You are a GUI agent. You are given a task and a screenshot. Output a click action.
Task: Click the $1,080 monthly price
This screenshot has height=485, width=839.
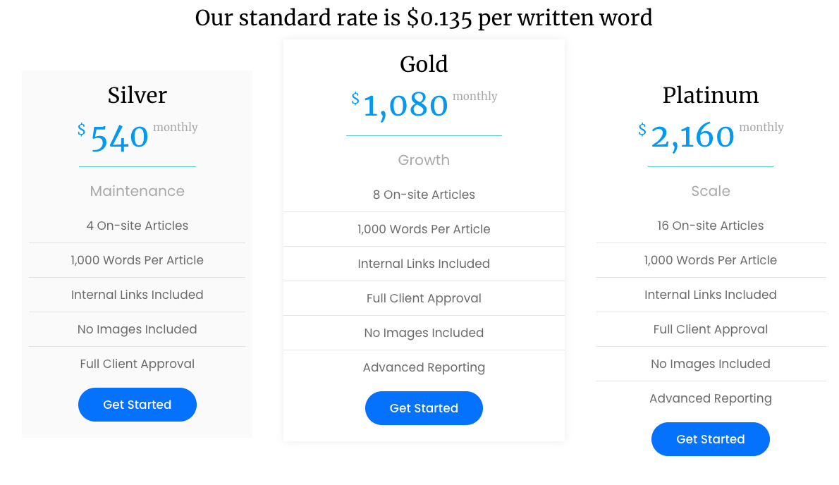406,106
